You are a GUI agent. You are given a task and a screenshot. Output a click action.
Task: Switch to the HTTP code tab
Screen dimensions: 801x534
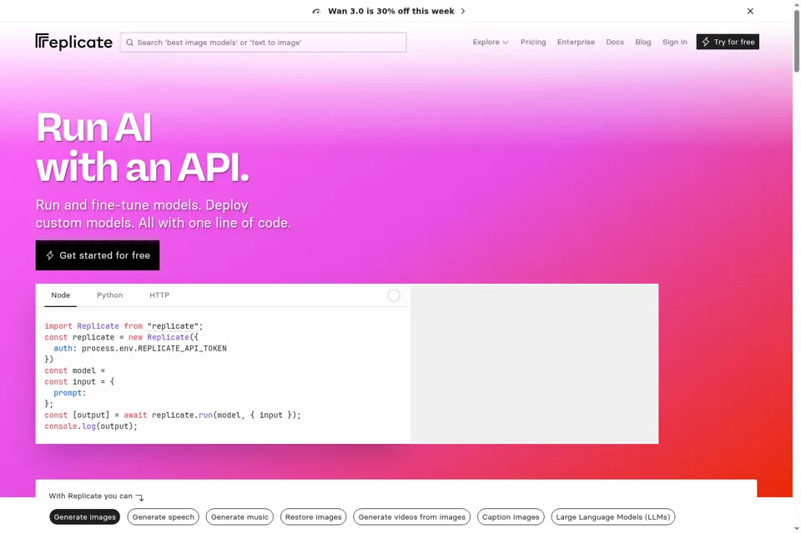click(159, 295)
